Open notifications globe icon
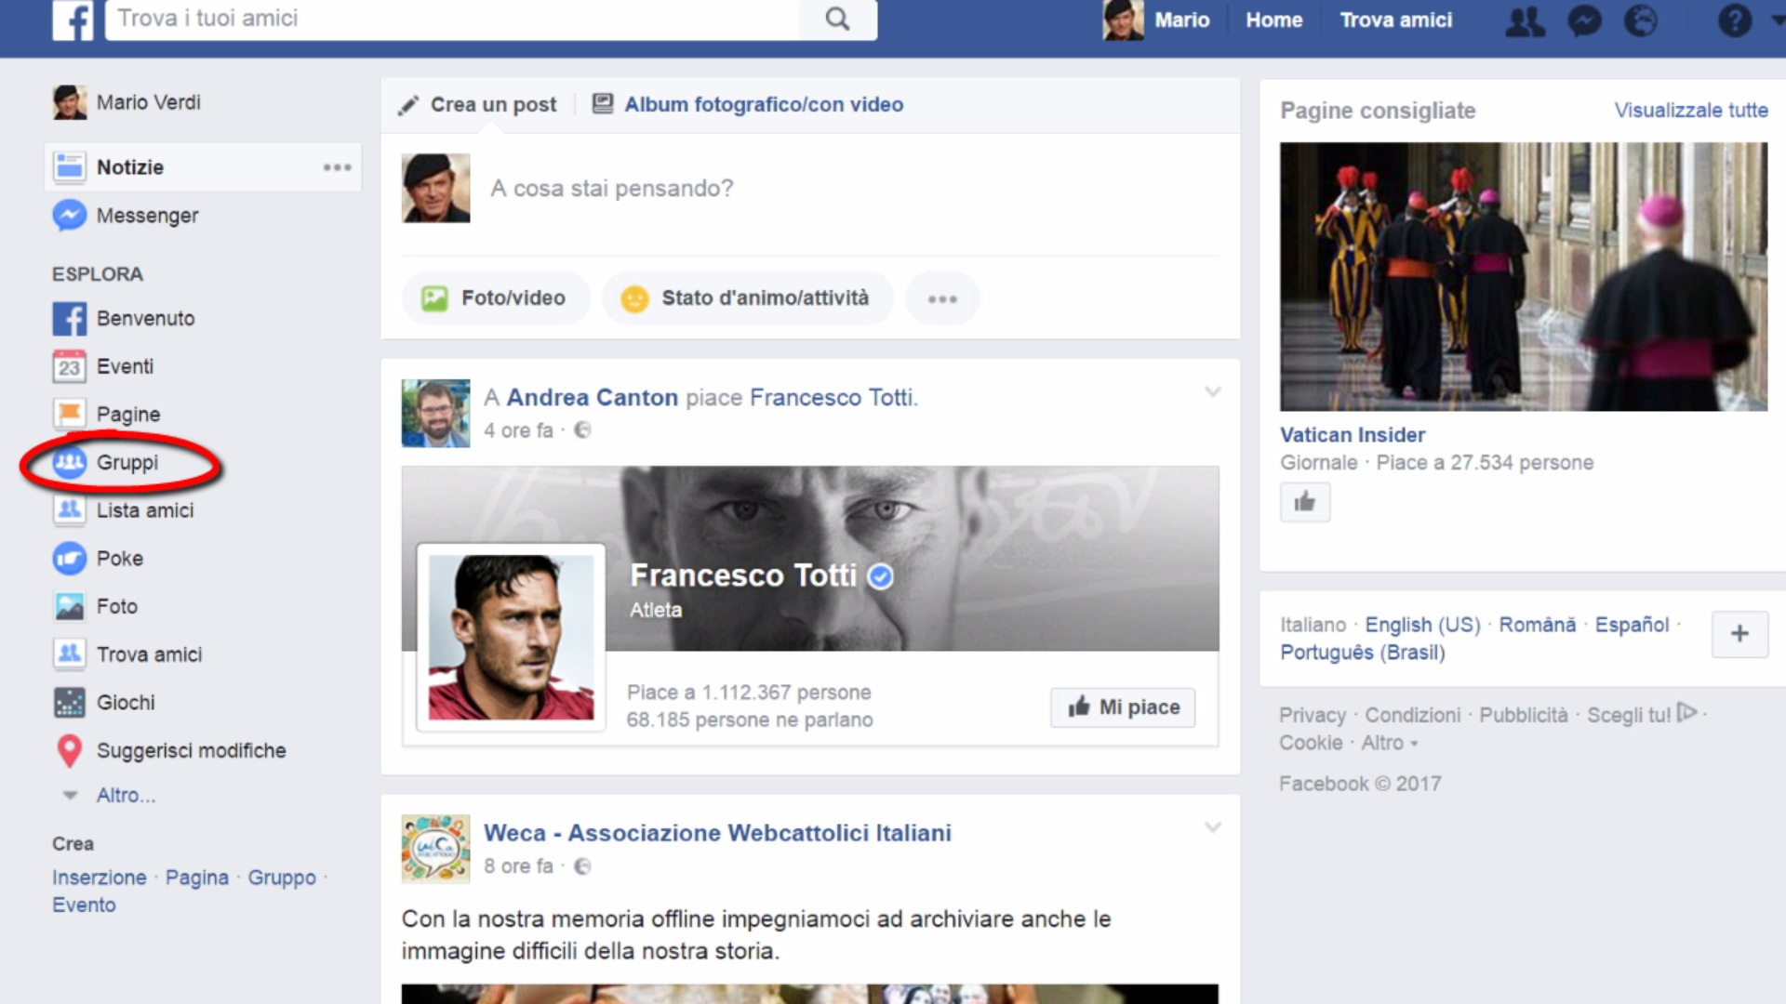Viewport: 1786px width, 1004px height. [1641, 20]
